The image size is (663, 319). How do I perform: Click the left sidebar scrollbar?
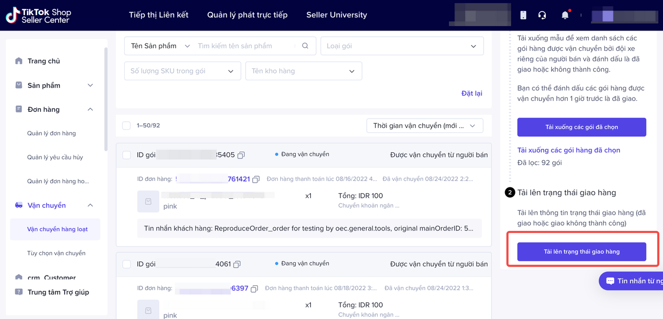point(106,98)
